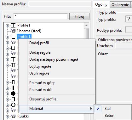Click the U-channel profile icon

click(13, 48)
